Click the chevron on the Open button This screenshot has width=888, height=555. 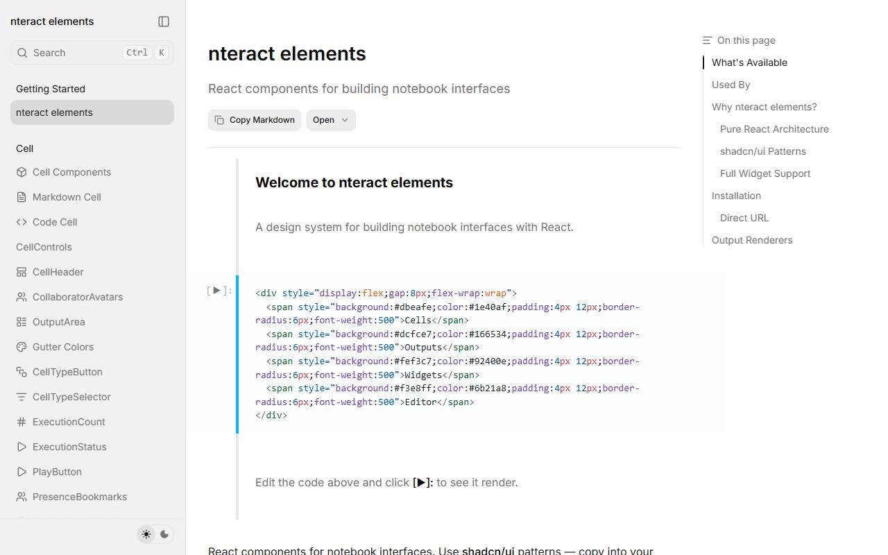click(x=345, y=120)
